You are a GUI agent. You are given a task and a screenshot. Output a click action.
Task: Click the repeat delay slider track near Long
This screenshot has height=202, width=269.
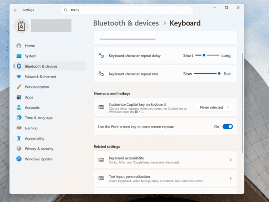pos(217,55)
